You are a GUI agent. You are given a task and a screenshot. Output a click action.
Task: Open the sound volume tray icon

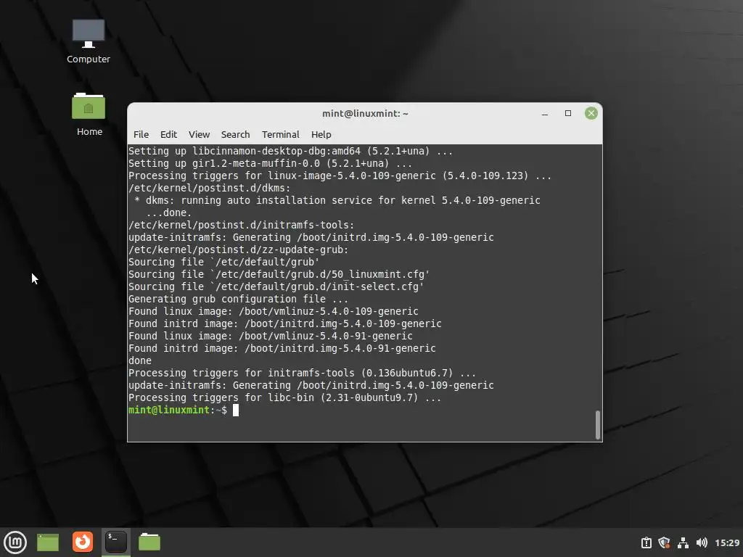[x=702, y=542]
